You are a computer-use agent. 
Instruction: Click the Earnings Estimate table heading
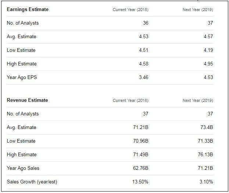(x=28, y=9)
